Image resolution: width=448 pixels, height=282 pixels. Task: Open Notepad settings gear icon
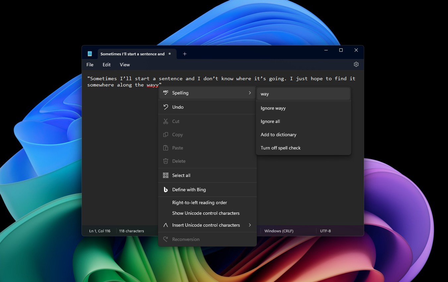click(356, 64)
